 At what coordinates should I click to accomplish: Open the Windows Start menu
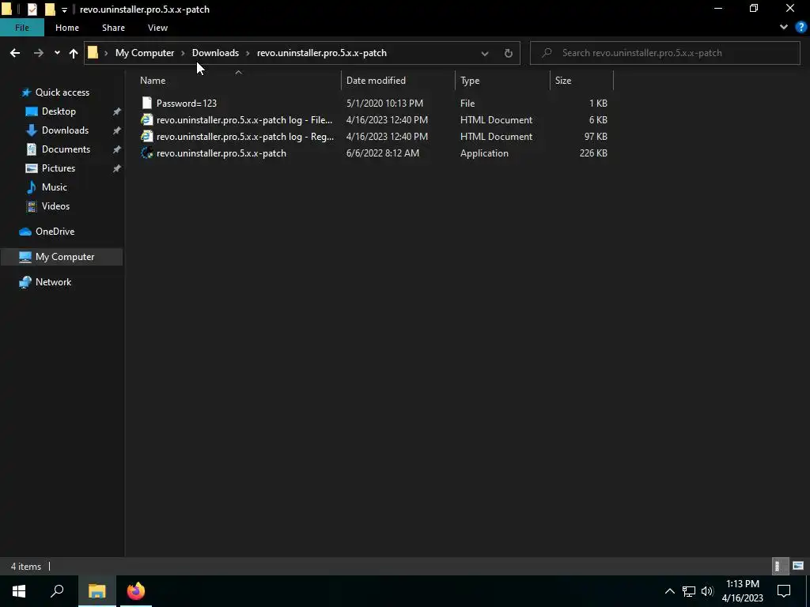pos(19,591)
